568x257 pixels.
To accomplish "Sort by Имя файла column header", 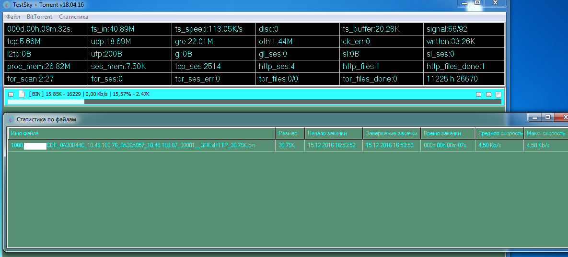I will 141,133.
